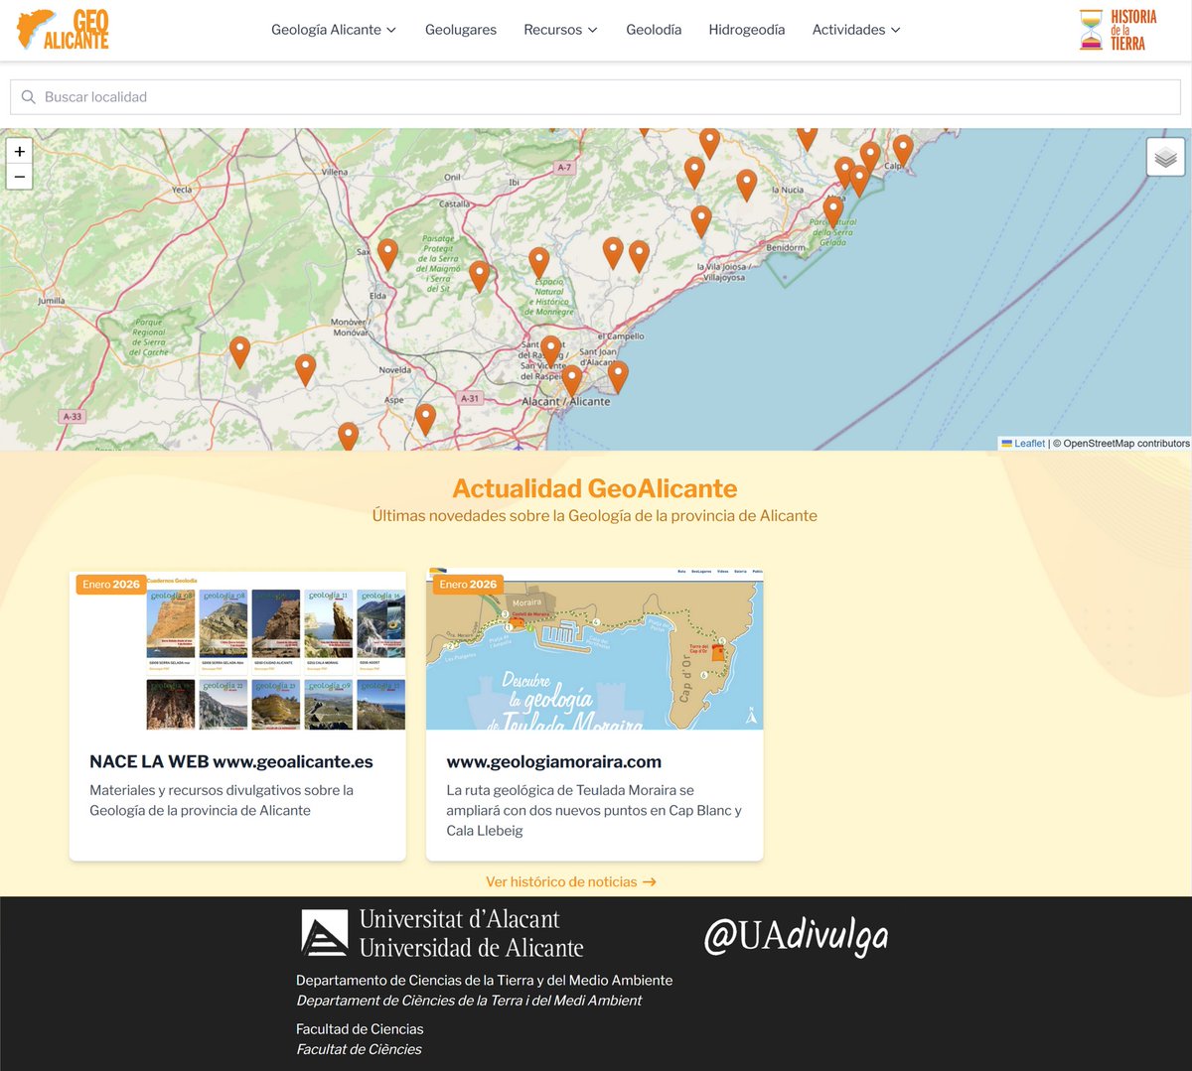
Task: Select marker southeast of Aspe
Action: (425, 418)
